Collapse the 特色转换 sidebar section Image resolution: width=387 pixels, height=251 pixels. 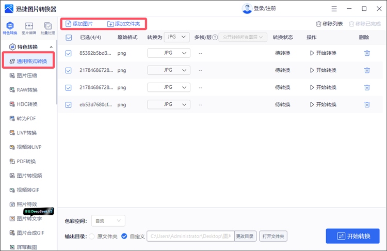click(x=51, y=47)
